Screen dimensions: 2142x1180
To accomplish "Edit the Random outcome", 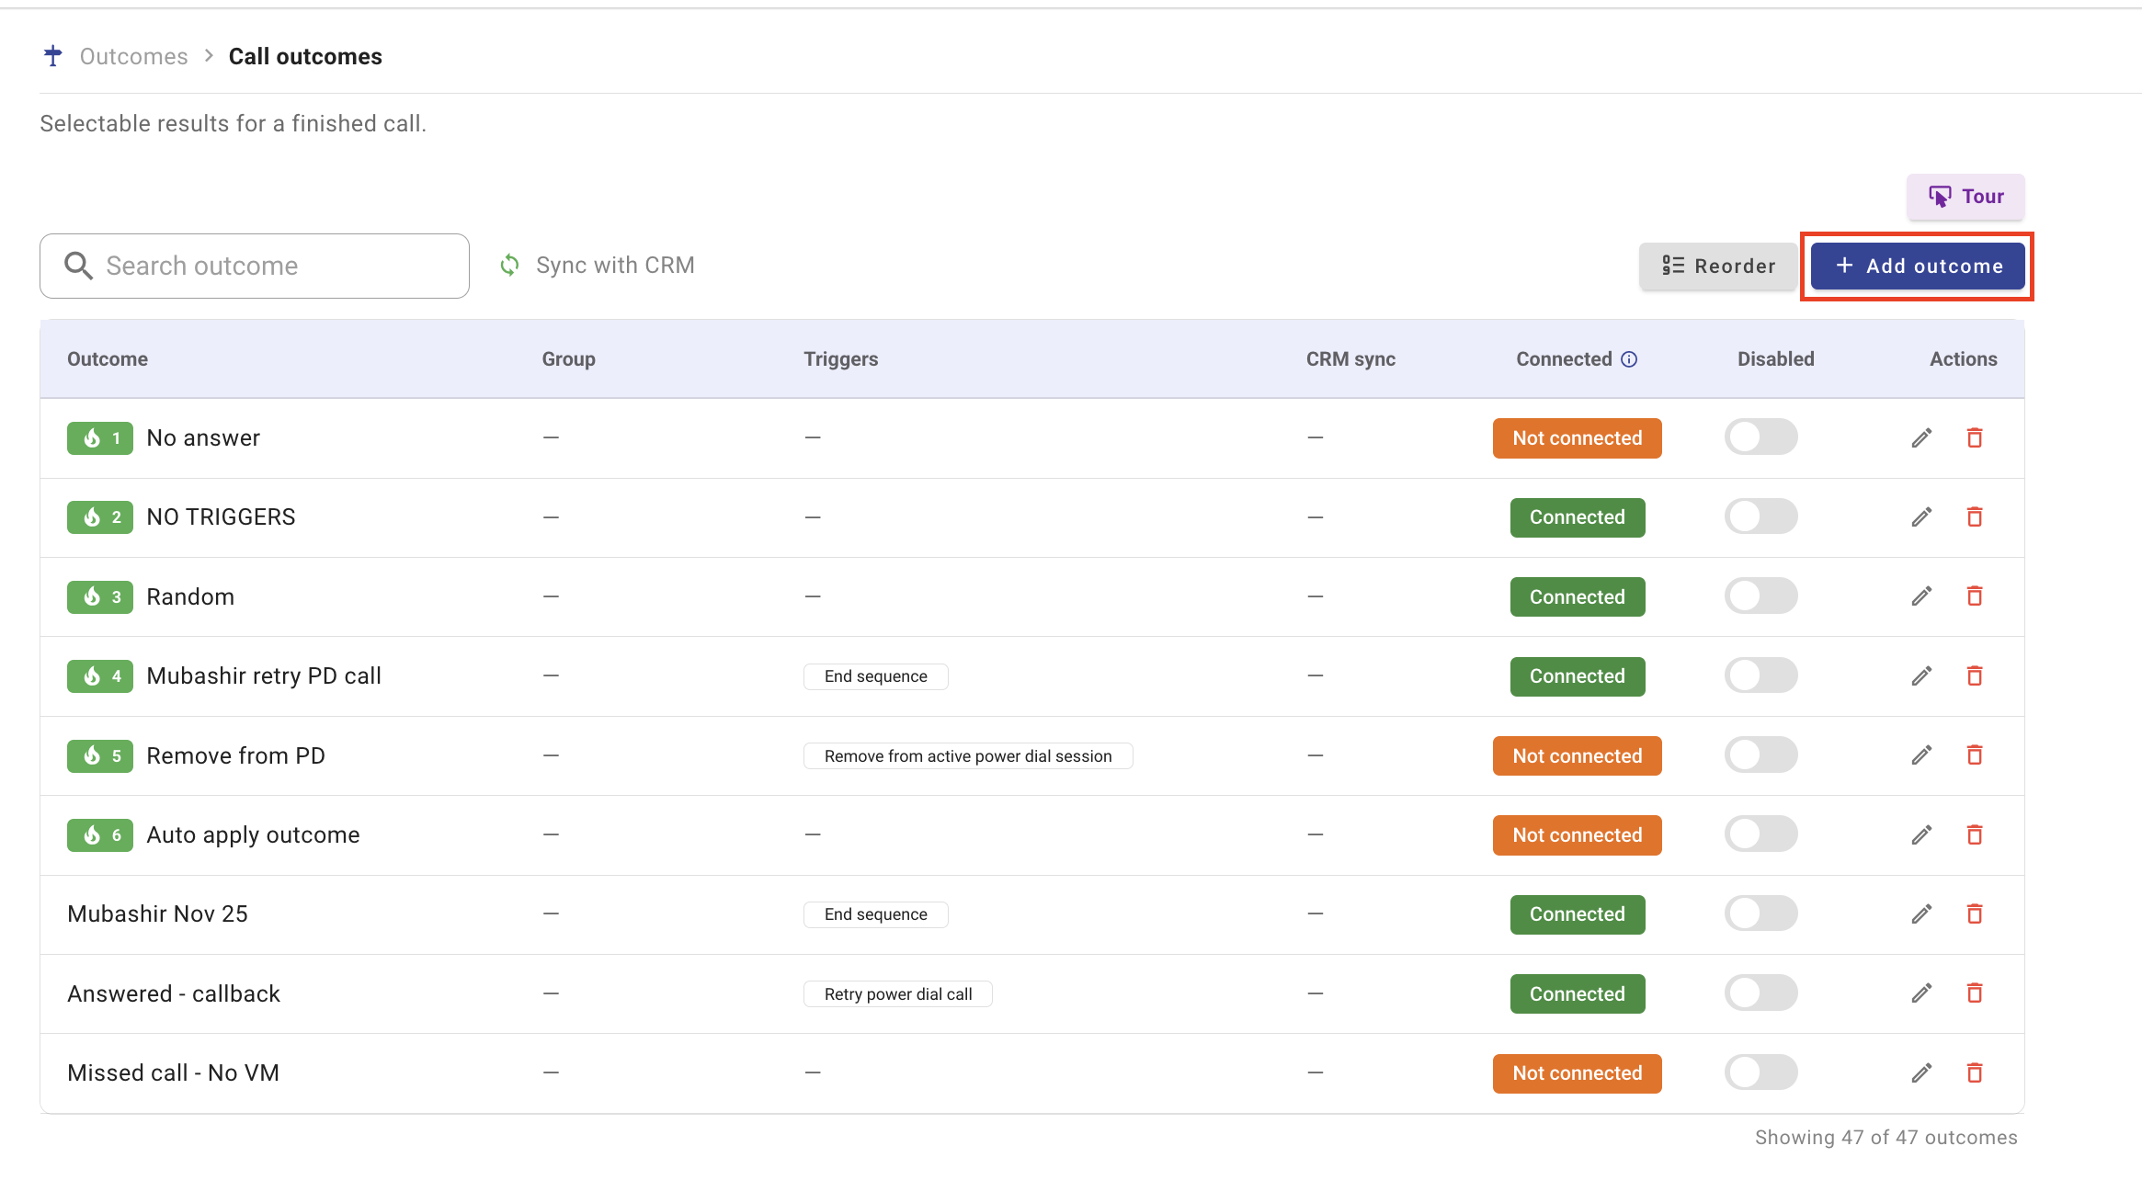I will (x=1921, y=596).
